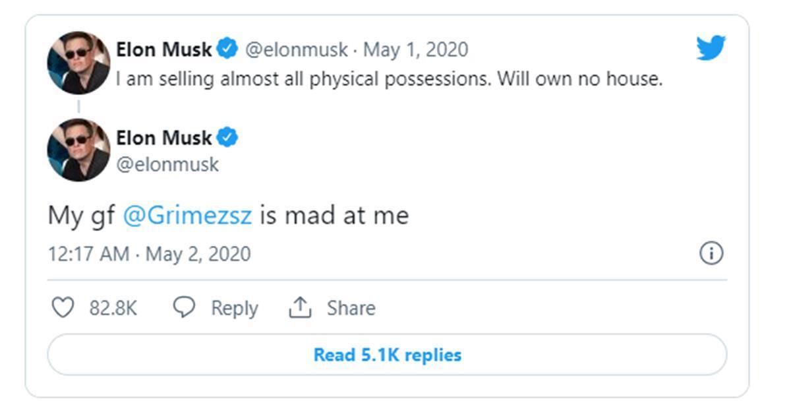Image resolution: width=791 pixels, height=401 pixels.
Task: Open the @Grimezsz mention link
Action: click(x=187, y=216)
